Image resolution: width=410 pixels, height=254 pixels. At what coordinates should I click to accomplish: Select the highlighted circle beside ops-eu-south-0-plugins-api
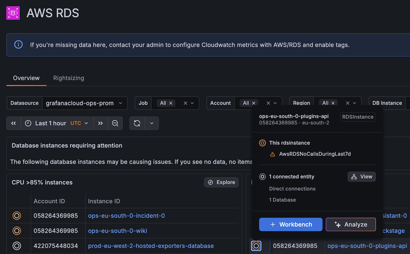pyautogui.click(x=256, y=246)
